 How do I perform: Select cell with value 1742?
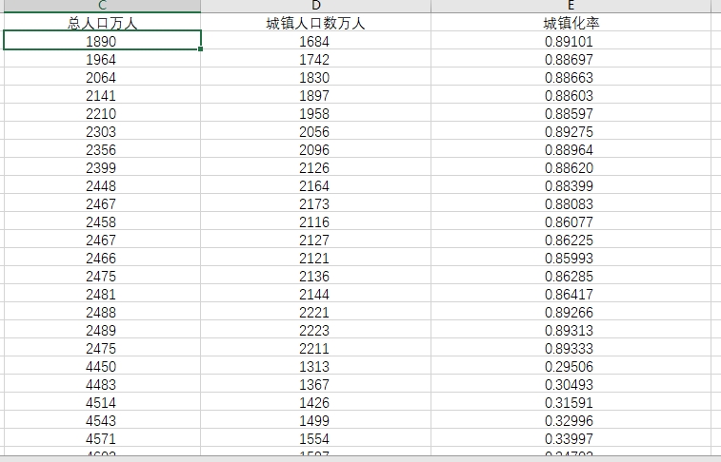[316, 59]
